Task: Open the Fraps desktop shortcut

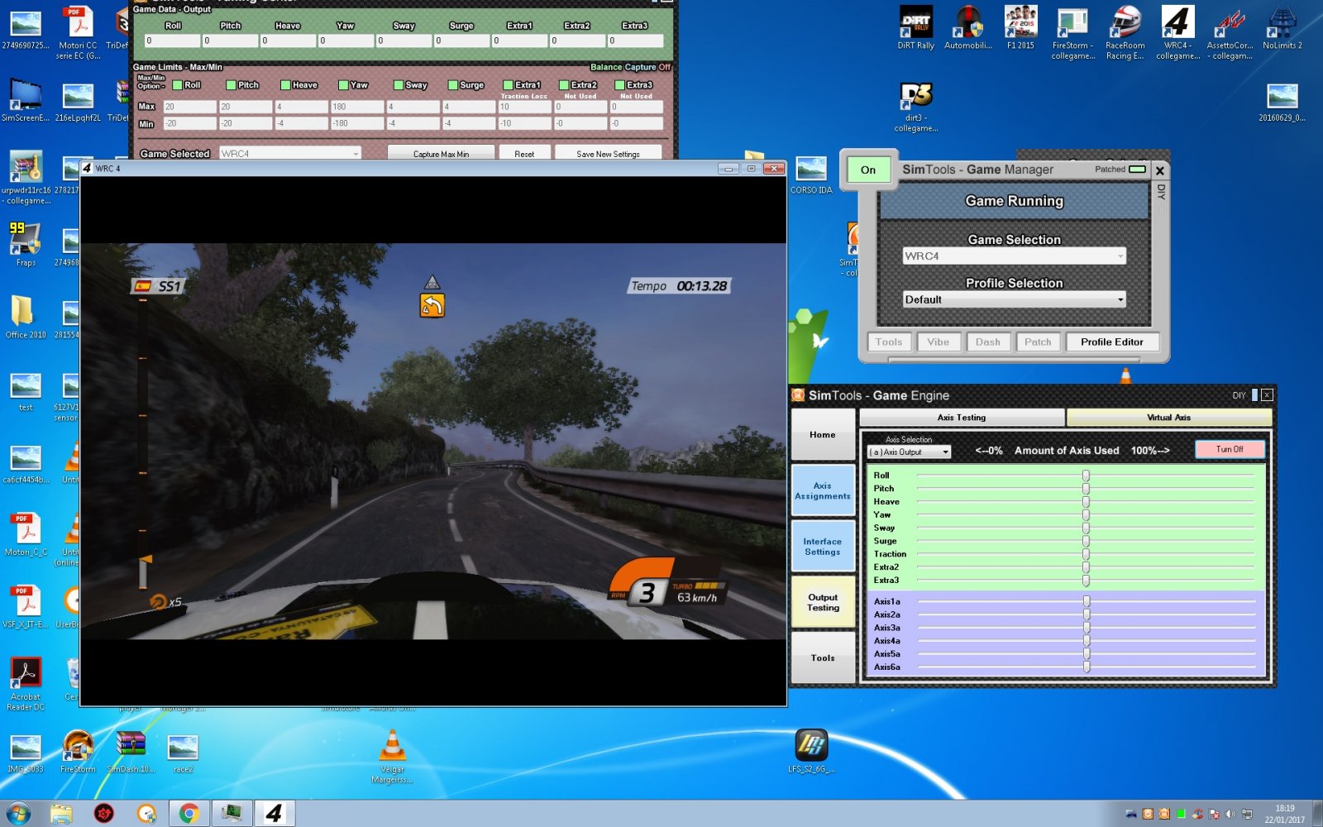Action: tap(26, 240)
